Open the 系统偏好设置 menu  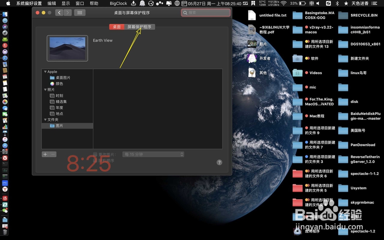click(29, 3)
